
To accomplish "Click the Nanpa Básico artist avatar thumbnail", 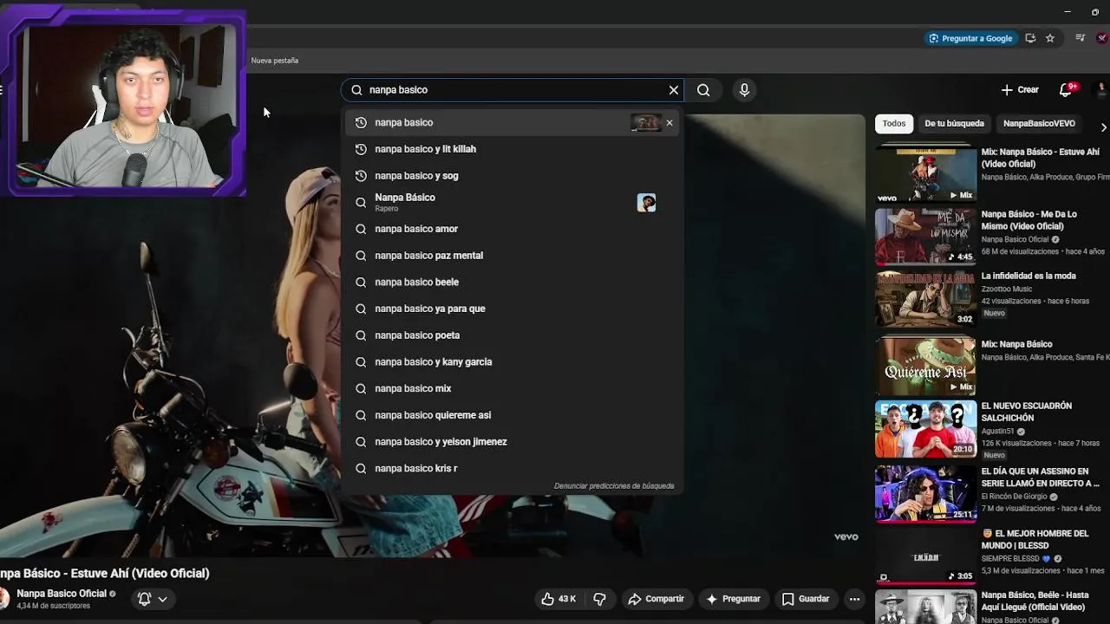I will pyautogui.click(x=646, y=203).
